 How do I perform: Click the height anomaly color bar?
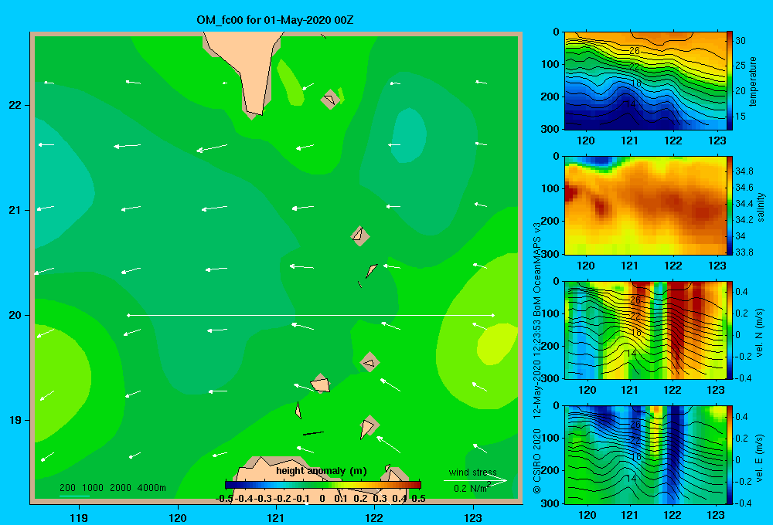(x=323, y=485)
